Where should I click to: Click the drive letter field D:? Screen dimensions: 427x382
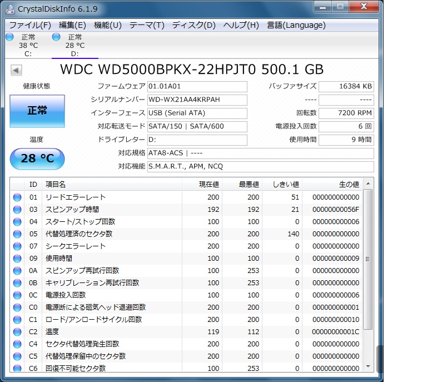pyautogui.click(x=197, y=140)
